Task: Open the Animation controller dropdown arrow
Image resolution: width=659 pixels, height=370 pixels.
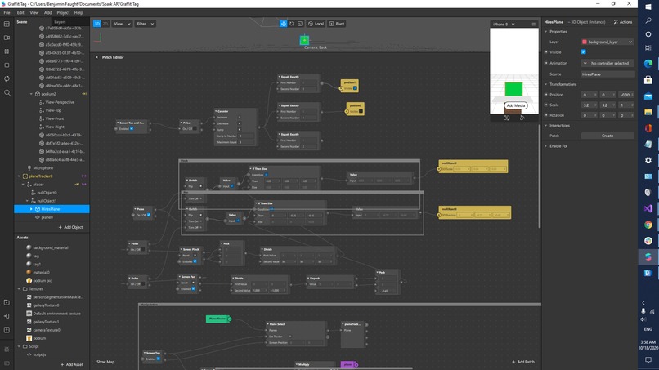Action: coord(585,63)
